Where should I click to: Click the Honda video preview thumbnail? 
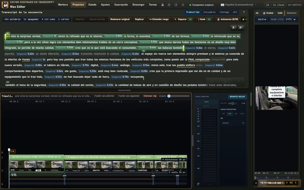pyautogui.click(x=276, y=98)
